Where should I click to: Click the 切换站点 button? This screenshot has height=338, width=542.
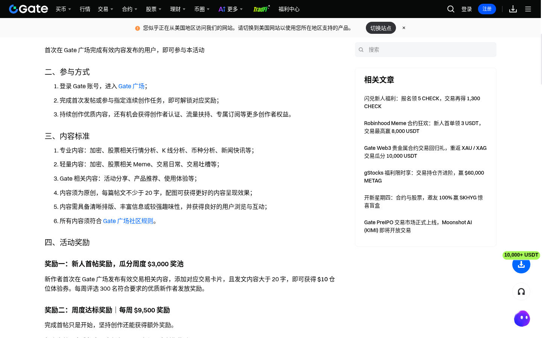381,28
